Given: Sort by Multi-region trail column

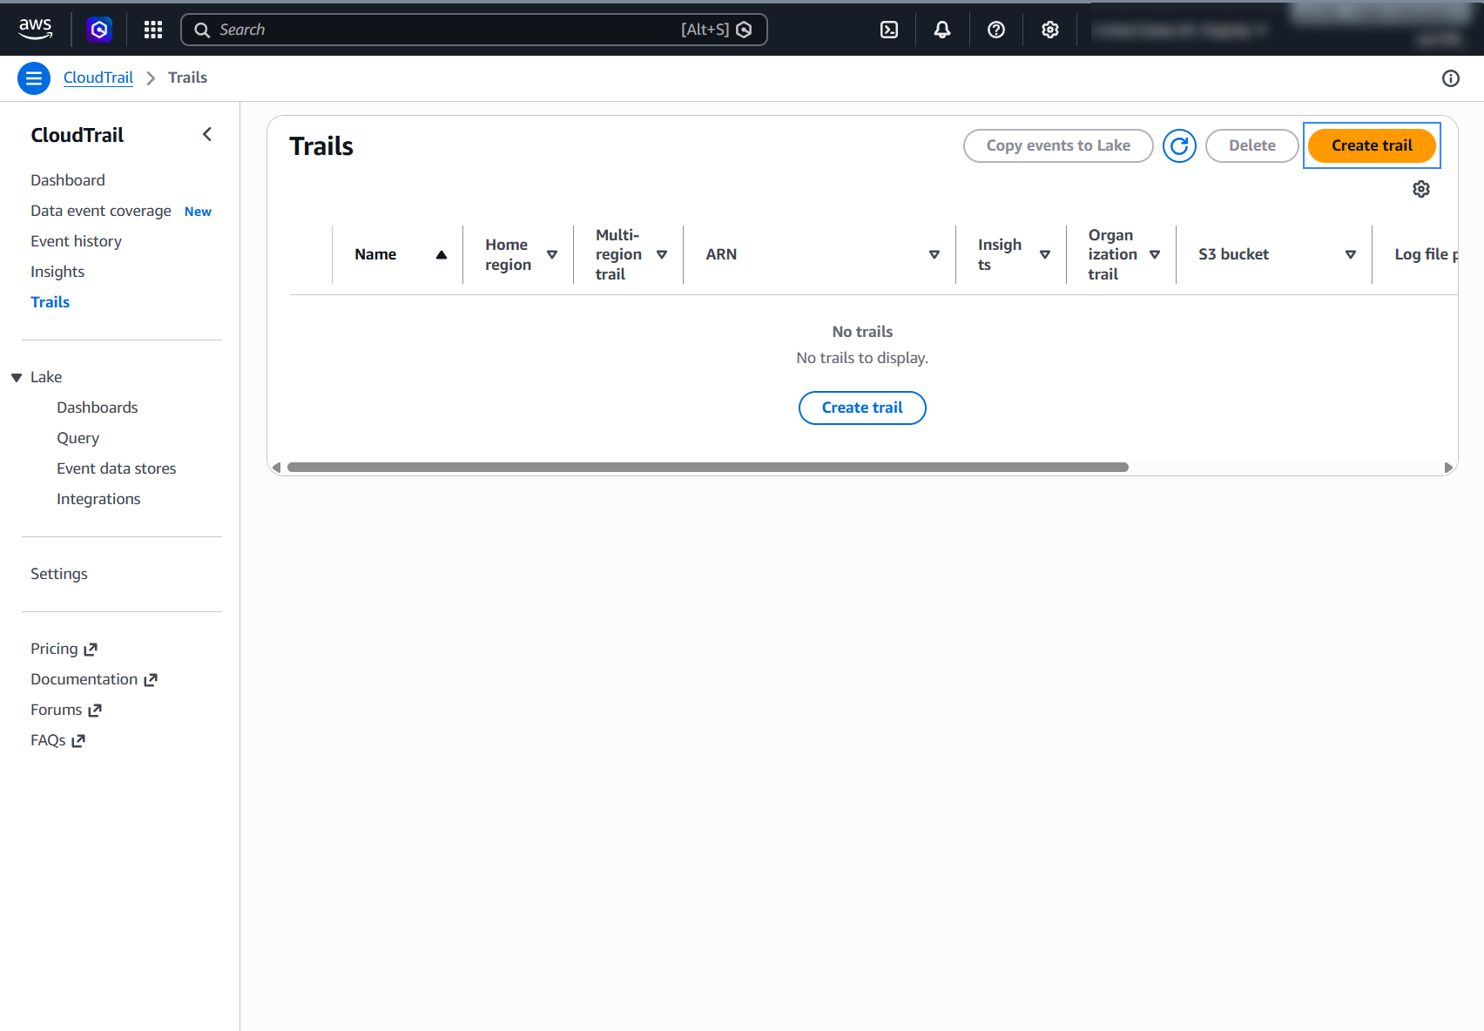Looking at the screenshot, I should click(x=662, y=255).
